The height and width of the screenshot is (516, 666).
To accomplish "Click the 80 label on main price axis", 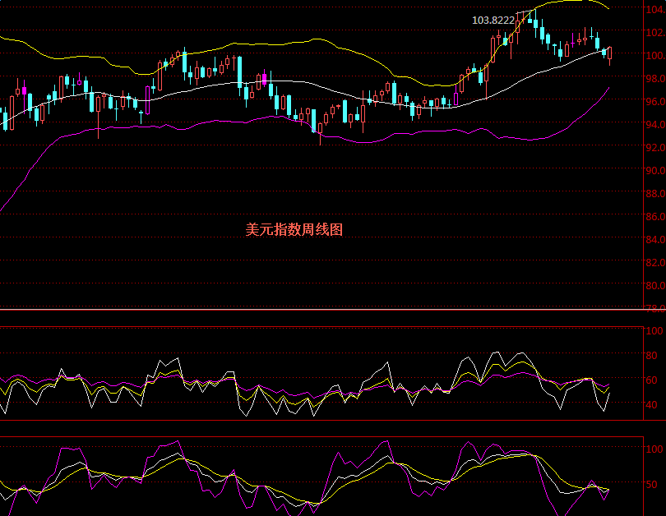I will click(x=654, y=285).
